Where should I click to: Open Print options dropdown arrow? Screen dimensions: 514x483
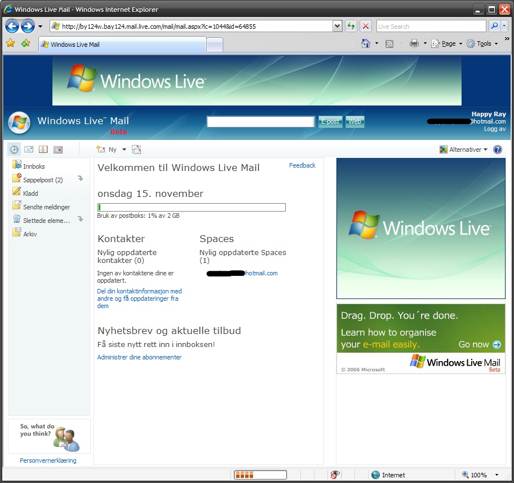[x=425, y=43]
